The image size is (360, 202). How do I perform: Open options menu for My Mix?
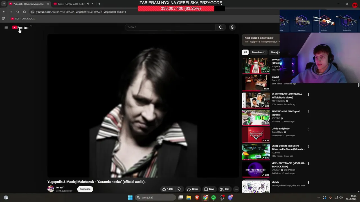pyautogui.click(x=308, y=182)
